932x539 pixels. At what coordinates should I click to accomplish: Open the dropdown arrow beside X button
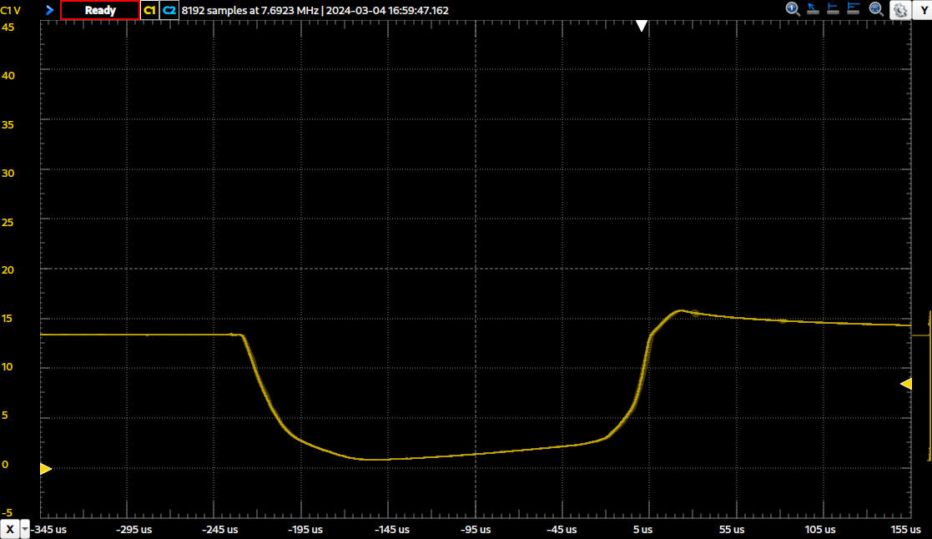click(25, 529)
